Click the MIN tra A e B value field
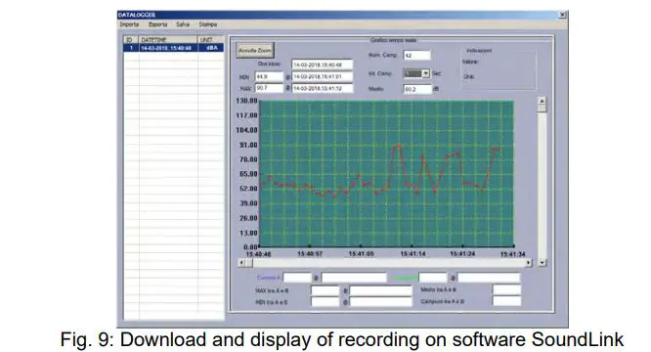Screen dimensions: 651x352 coord(325,302)
